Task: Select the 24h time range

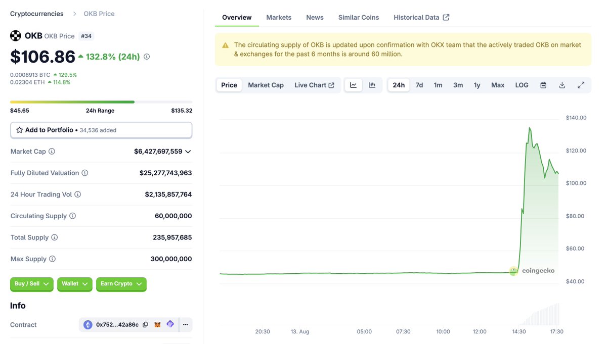Action: pyautogui.click(x=399, y=85)
